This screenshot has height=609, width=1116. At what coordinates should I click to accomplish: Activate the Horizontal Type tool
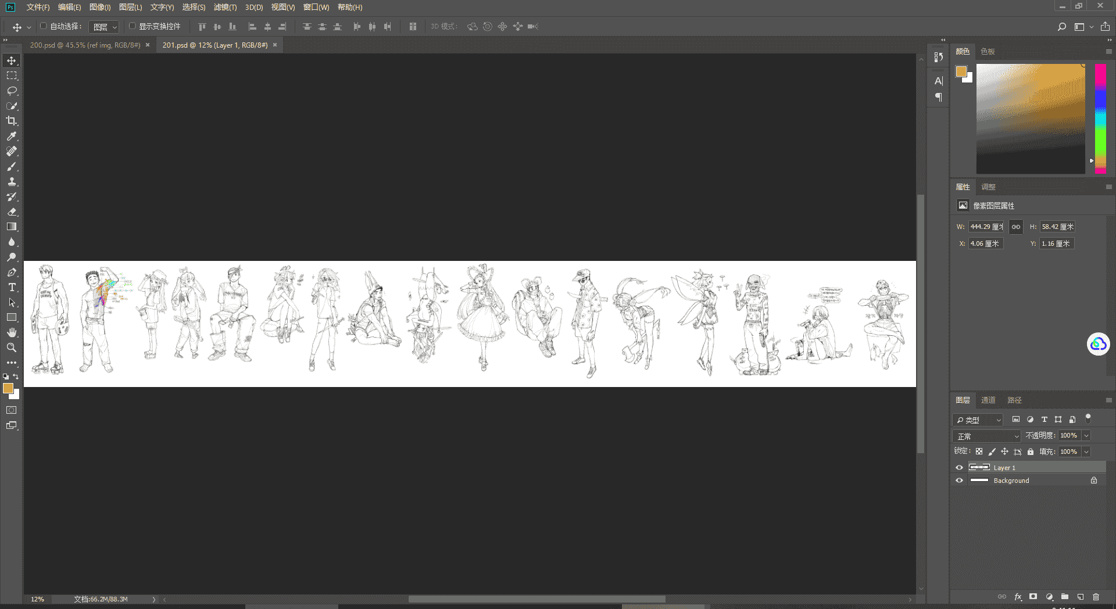(x=12, y=287)
